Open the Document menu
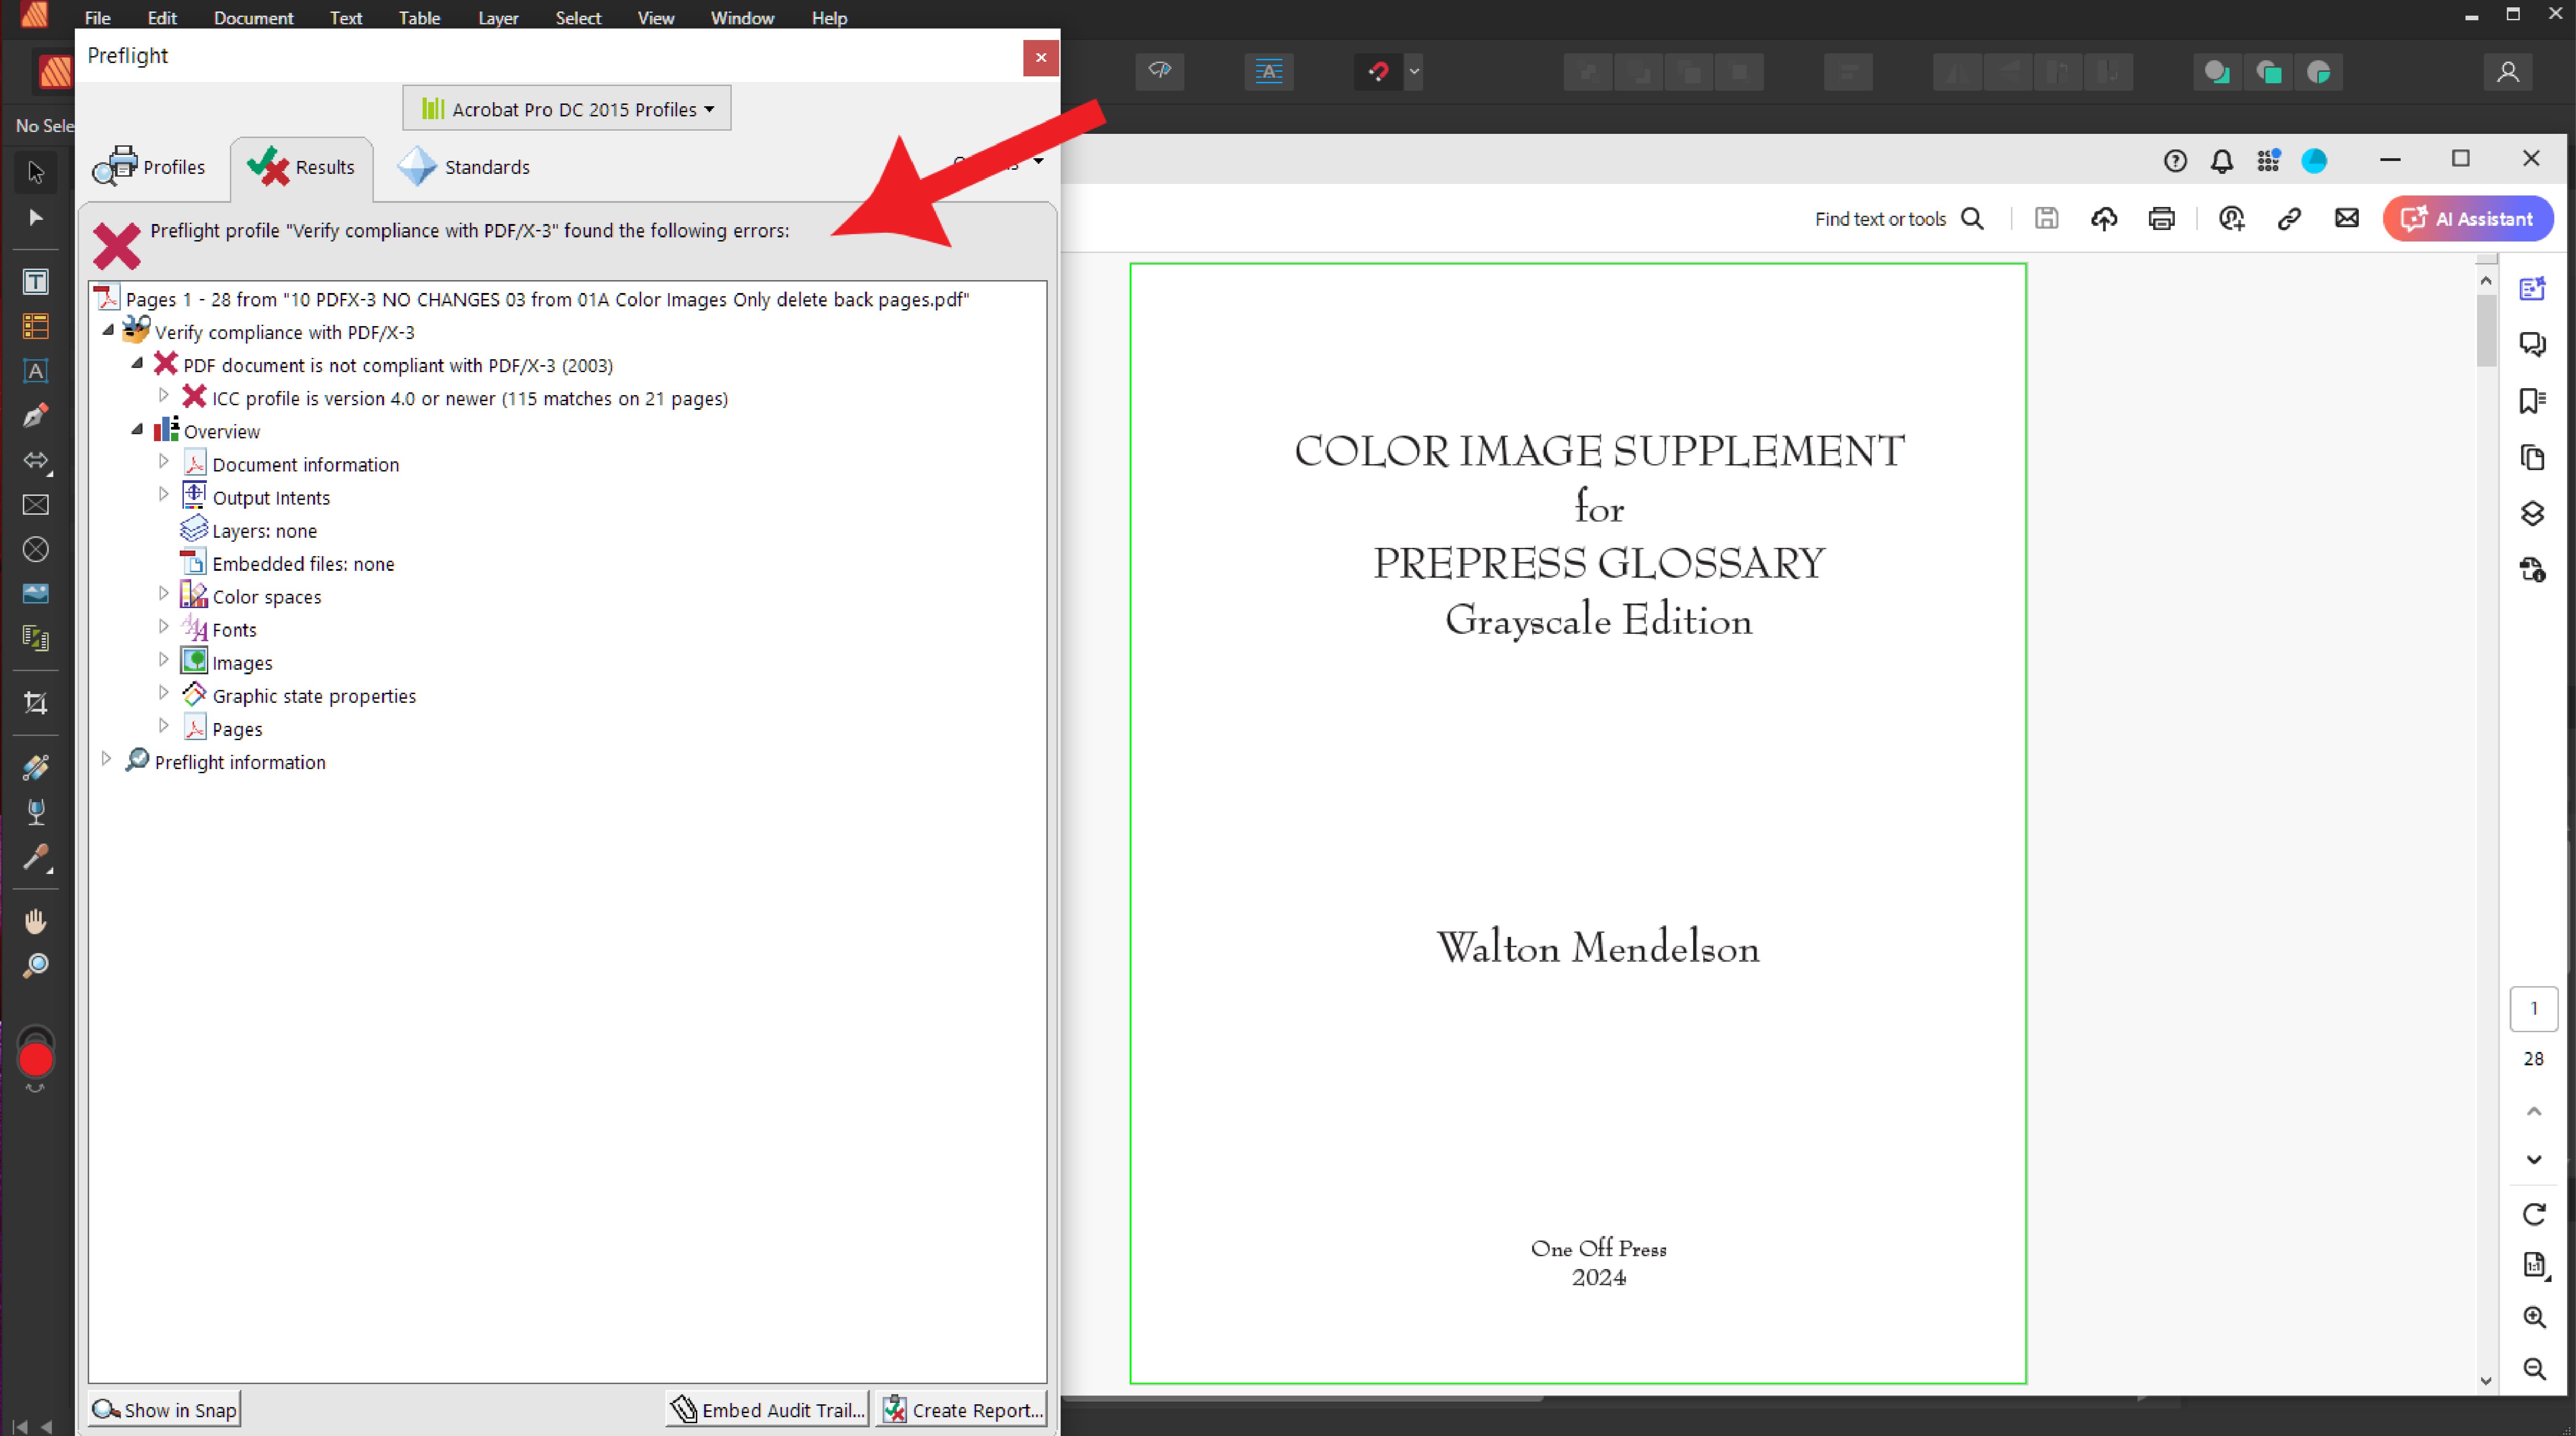Image resolution: width=2576 pixels, height=1436 pixels. click(x=253, y=18)
